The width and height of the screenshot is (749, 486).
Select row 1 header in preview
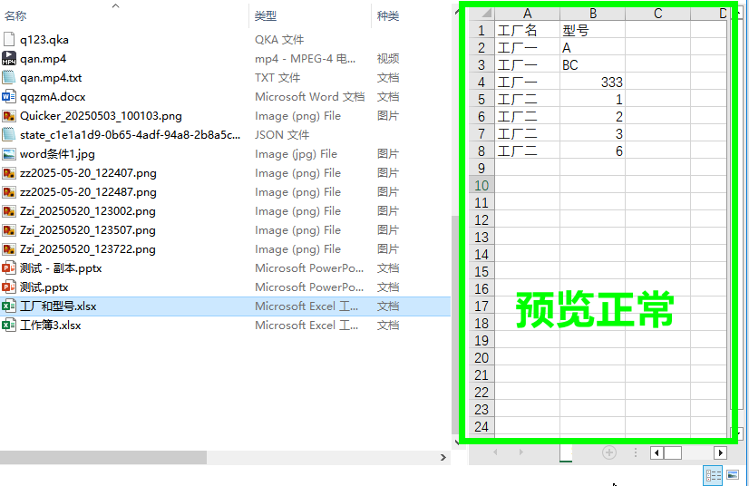click(x=481, y=31)
